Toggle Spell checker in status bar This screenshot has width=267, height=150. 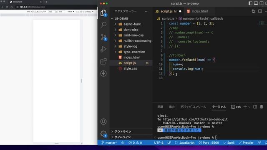(229, 142)
